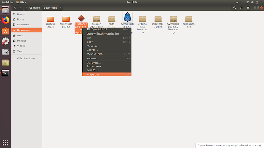Click Home in the path bar

click(x=35, y=7)
